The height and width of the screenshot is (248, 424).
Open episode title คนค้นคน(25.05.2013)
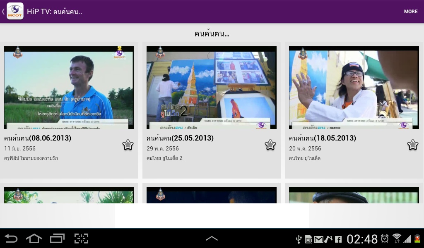(180, 138)
